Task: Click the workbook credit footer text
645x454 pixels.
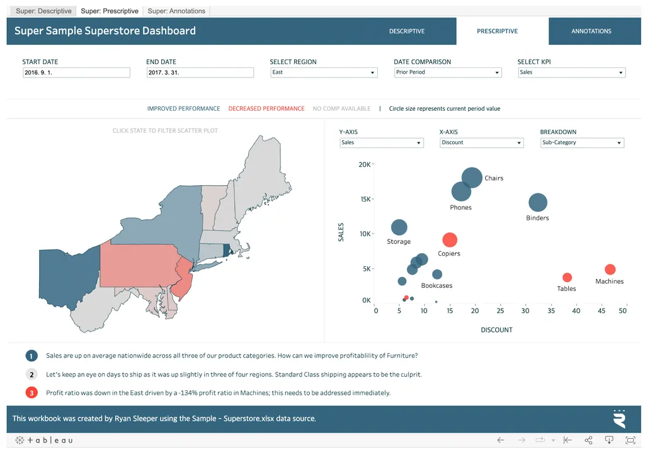Action: pyautogui.click(x=164, y=419)
